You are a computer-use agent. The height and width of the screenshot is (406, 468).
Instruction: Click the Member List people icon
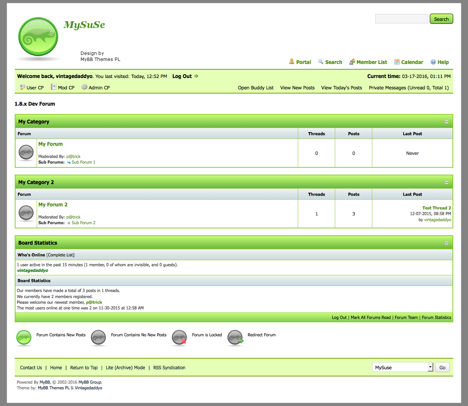pos(352,62)
